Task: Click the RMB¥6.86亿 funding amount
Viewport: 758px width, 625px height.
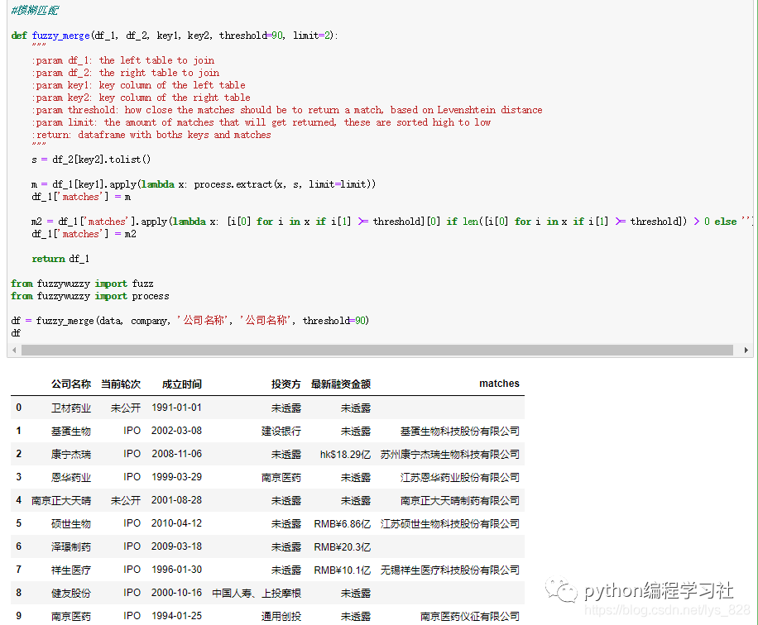Action: pos(343,523)
